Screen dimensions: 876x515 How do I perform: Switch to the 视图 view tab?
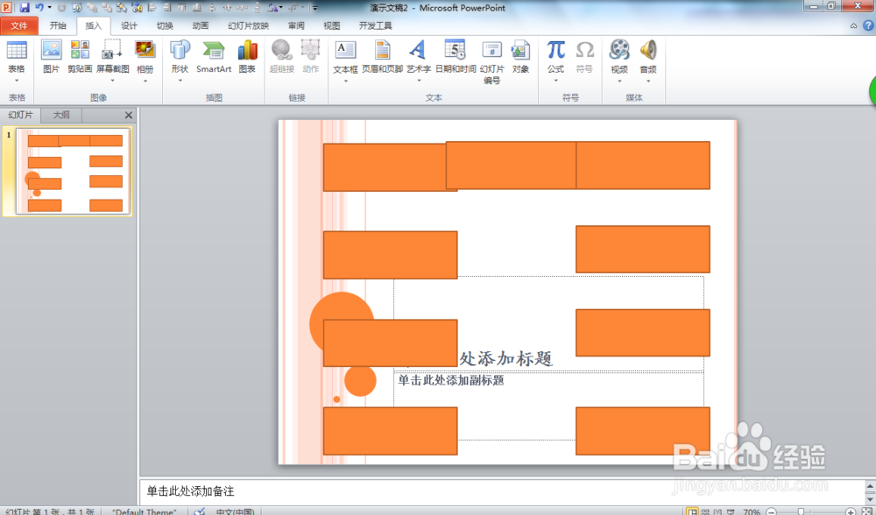[x=331, y=25]
